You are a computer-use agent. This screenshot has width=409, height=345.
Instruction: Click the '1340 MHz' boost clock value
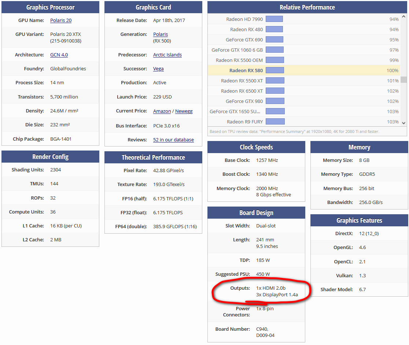(x=267, y=174)
